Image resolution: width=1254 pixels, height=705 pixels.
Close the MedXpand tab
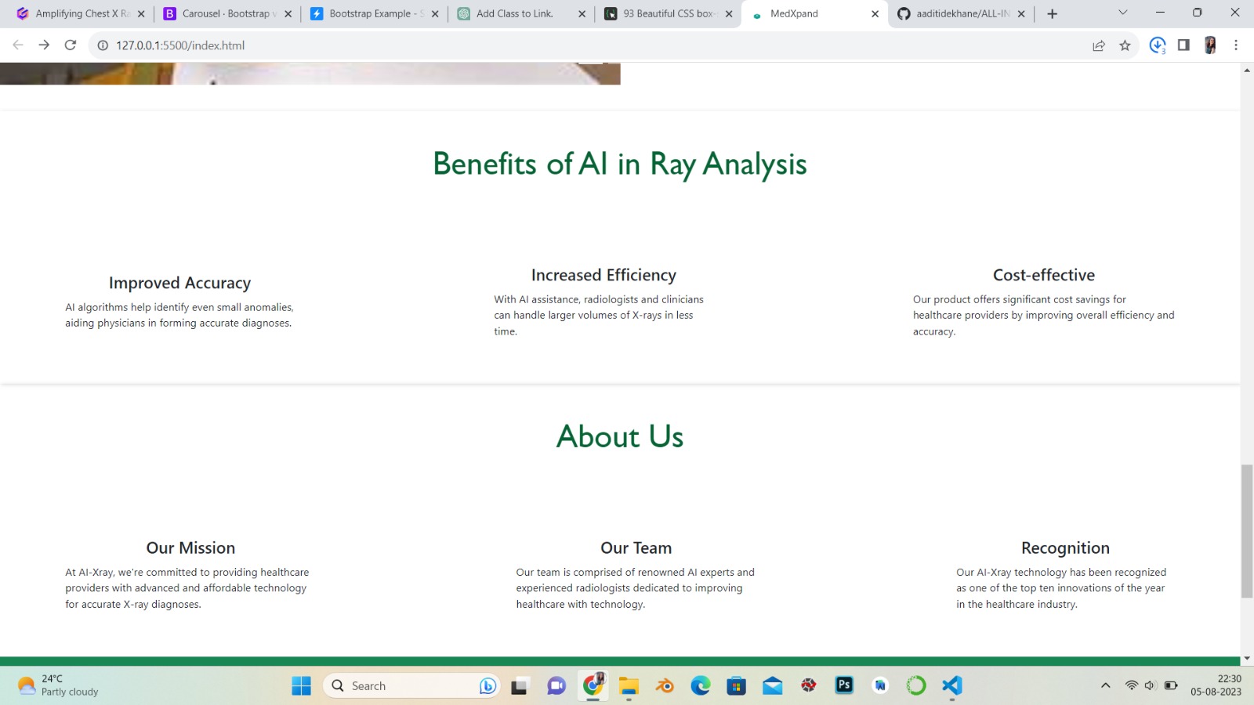(875, 13)
